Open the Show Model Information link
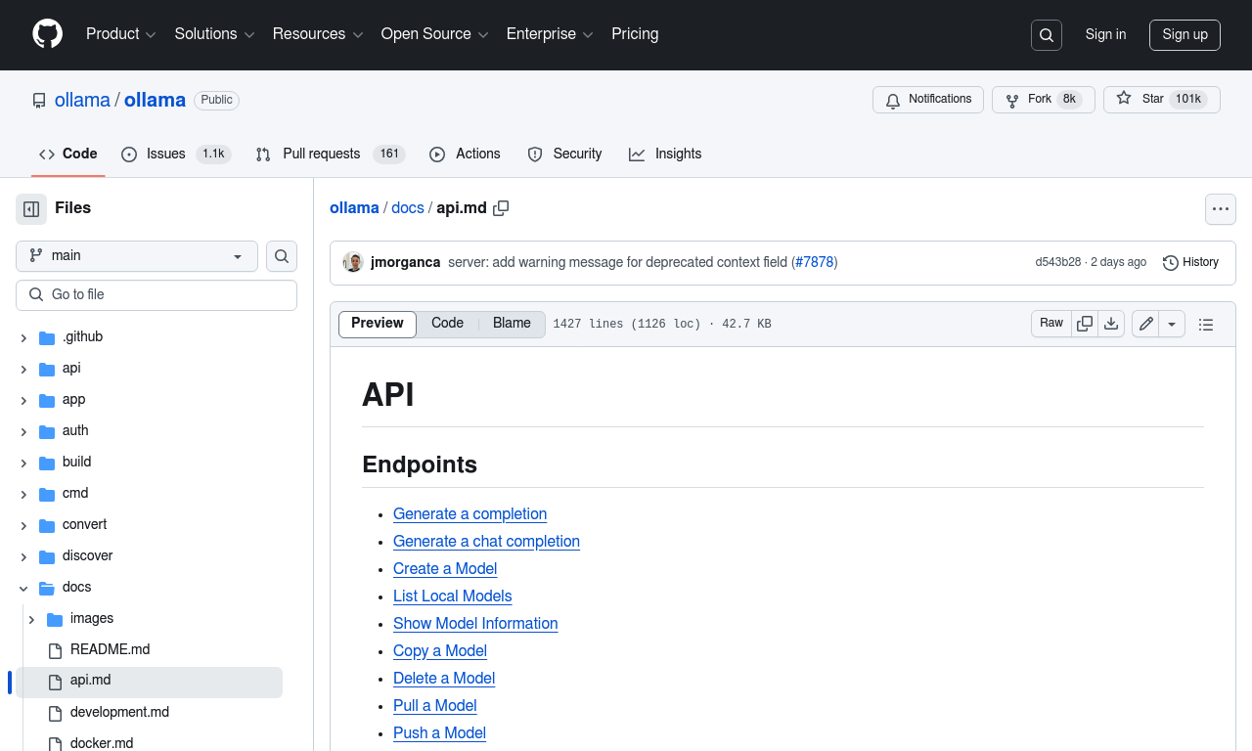Image resolution: width=1252 pixels, height=751 pixels. pyautogui.click(x=475, y=624)
